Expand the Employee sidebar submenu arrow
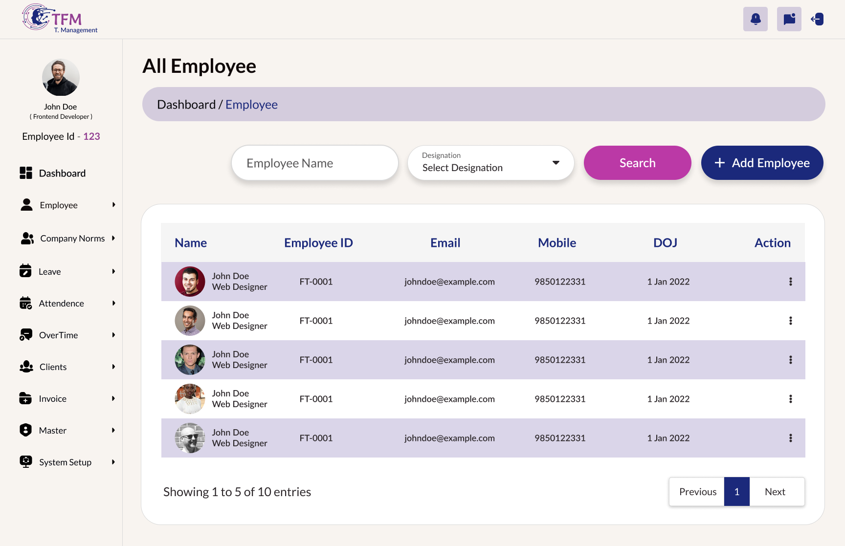Viewport: 845px width, 546px height. (x=113, y=205)
